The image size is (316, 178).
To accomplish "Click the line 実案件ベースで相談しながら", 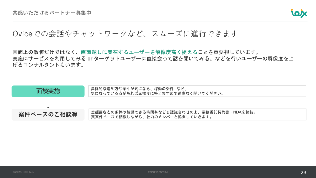I will 151,117.
